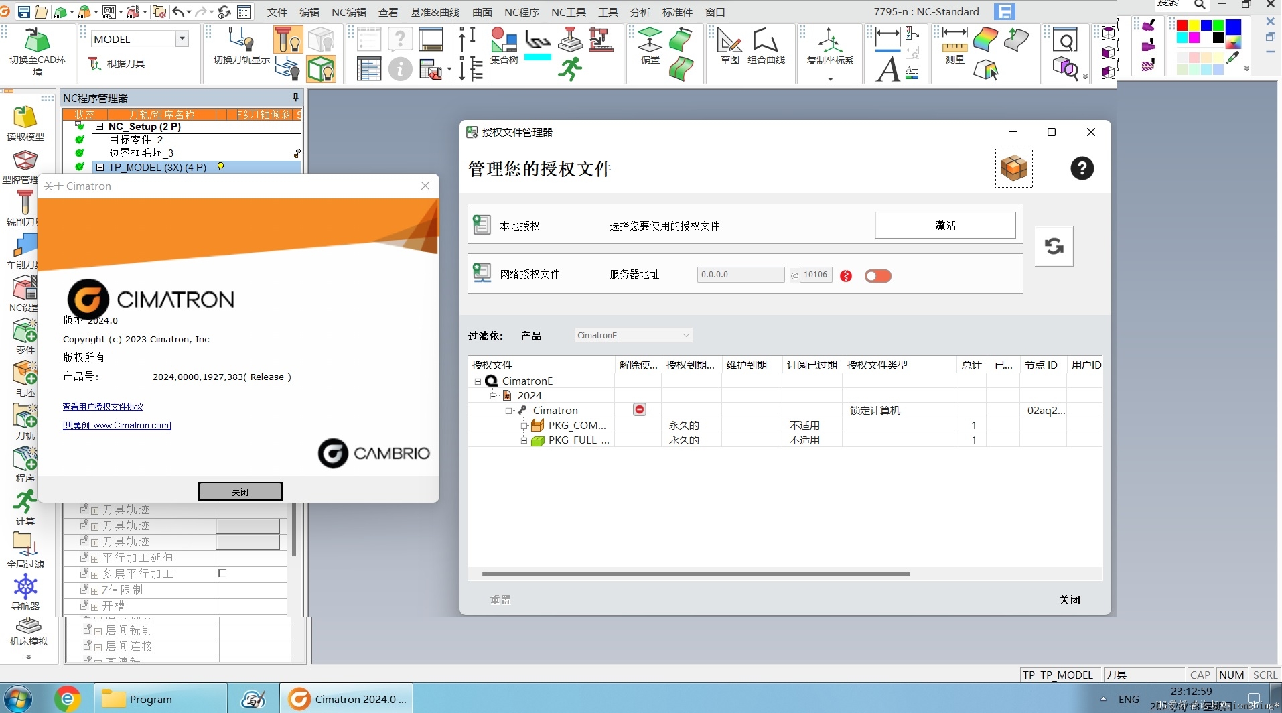Open the red machine simulator icon in ribbon
This screenshot has height=713, width=1282.
(x=601, y=40)
